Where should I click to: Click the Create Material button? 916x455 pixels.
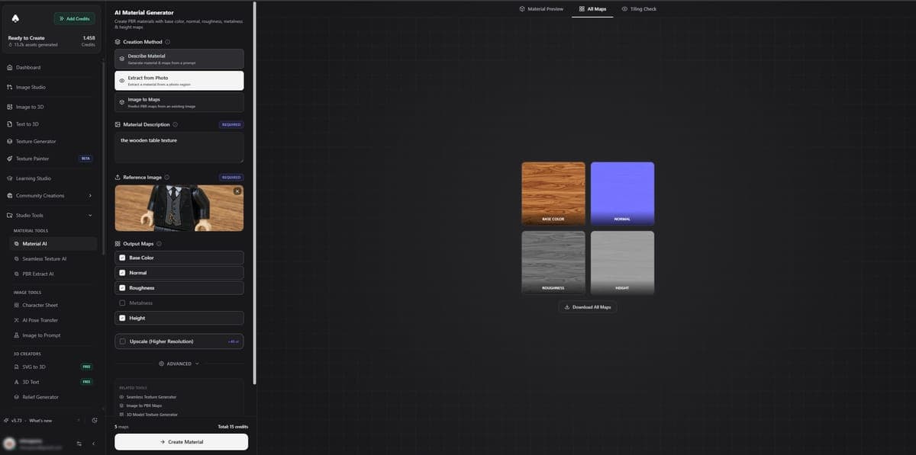[x=181, y=442]
